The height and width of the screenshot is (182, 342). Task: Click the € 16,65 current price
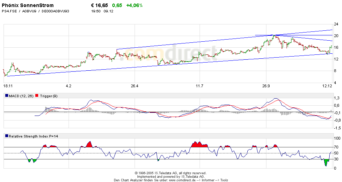point(100,6)
